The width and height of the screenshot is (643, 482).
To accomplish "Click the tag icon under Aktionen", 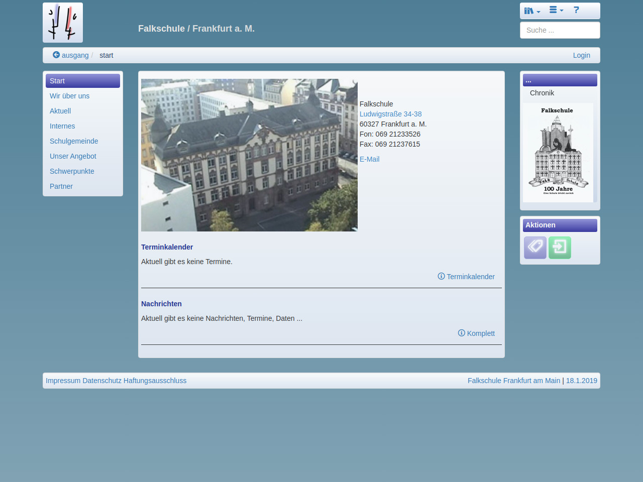I will [x=535, y=248].
